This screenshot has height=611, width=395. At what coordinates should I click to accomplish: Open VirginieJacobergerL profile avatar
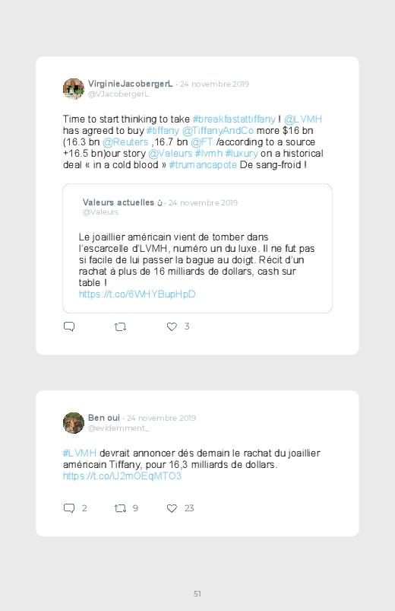pos(74,89)
